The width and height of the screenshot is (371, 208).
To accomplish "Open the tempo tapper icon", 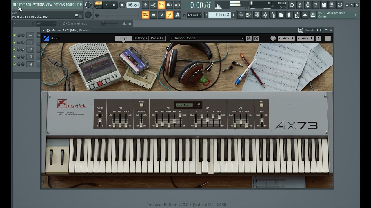I will 297,15.
